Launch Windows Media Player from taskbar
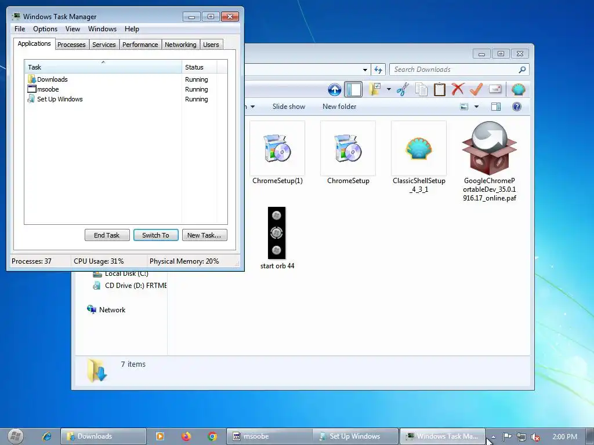The image size is (594, 445). click(x=160, y=436)
